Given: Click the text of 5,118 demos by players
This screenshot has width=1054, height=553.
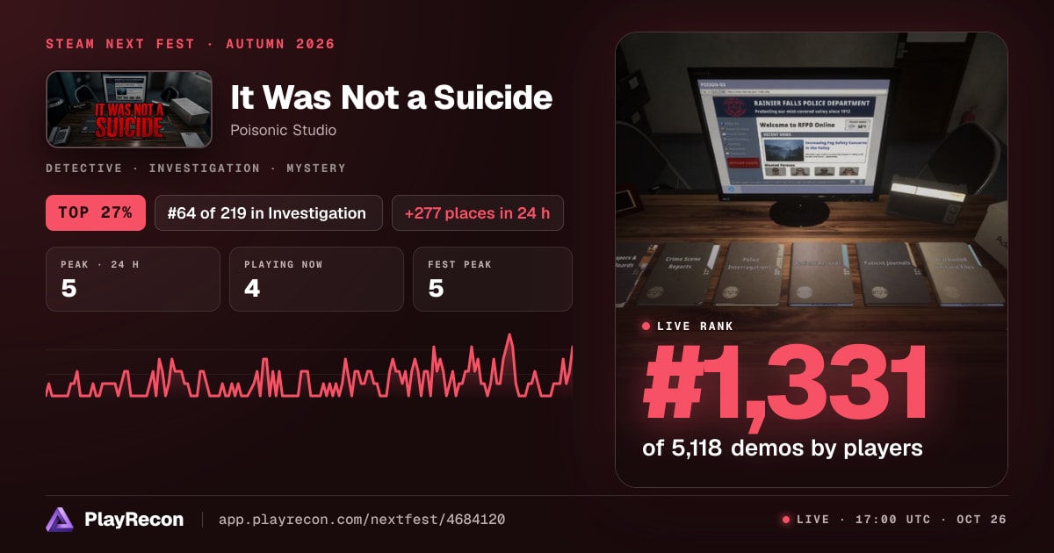Looking at the screenshot, I should 783,449.
